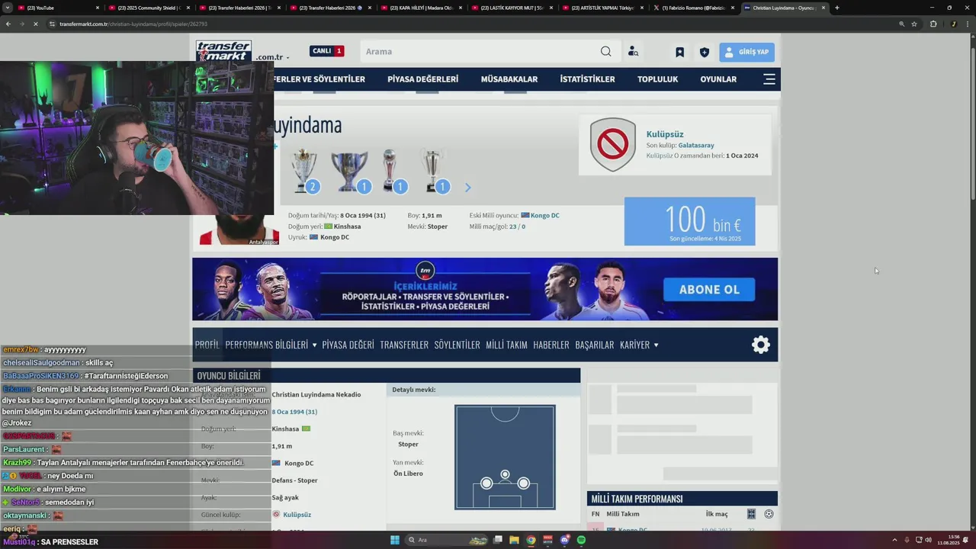Open the advanced person search icon
Screen dimensions: 976x549
633,52
